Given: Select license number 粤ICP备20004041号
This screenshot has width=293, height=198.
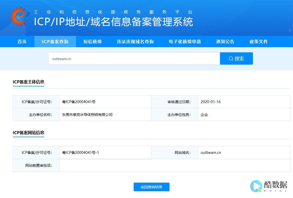Looking at the screenshot, I should [x=79, y=102].
